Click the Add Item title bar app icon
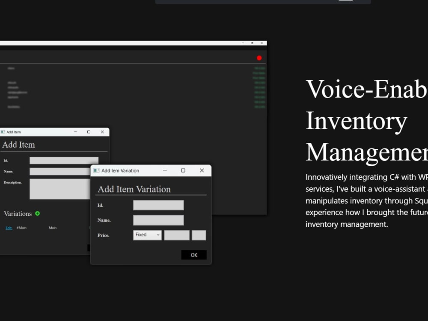 click(3, 132)
